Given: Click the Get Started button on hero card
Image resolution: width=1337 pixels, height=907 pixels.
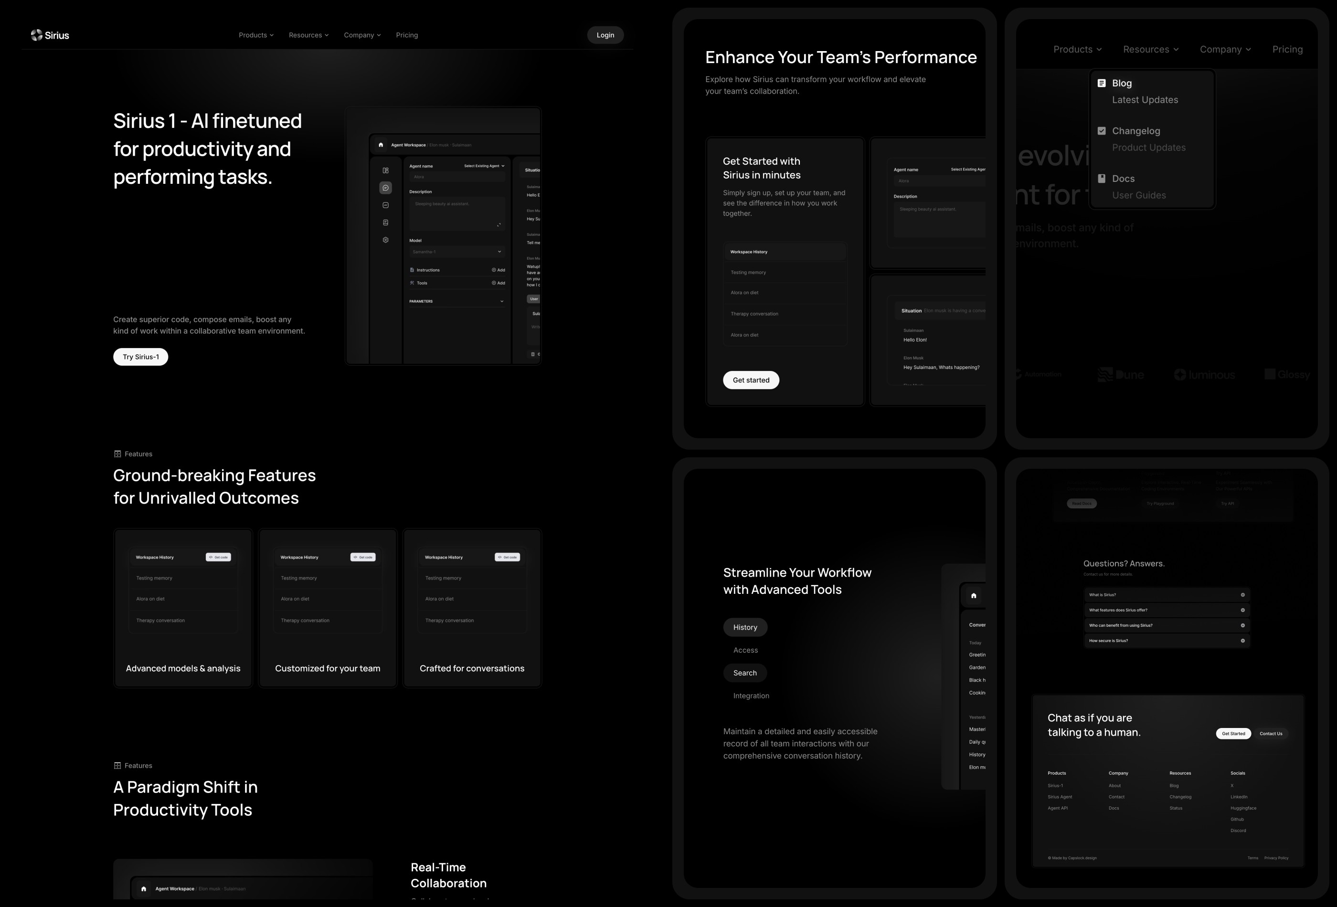Looking at the screenshot, I should tap(751, 380).
